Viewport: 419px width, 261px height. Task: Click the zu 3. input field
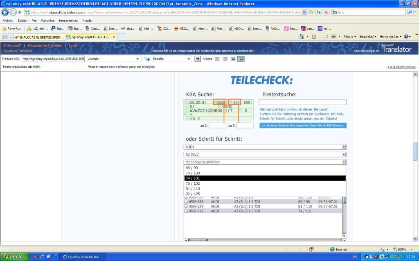point(245,126)
